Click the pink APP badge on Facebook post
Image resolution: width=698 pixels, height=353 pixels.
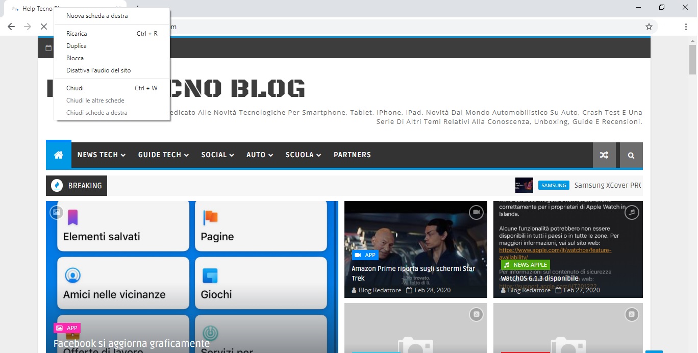tap(67, 328)
